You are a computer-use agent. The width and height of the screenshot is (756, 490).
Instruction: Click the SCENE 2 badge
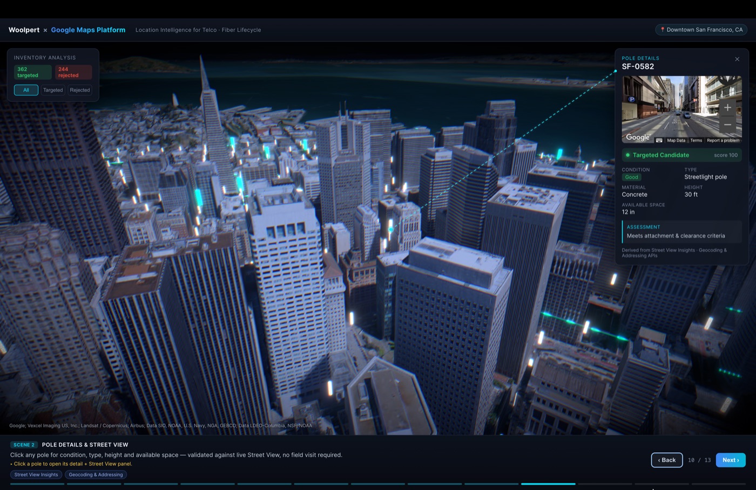click(24, 445)
